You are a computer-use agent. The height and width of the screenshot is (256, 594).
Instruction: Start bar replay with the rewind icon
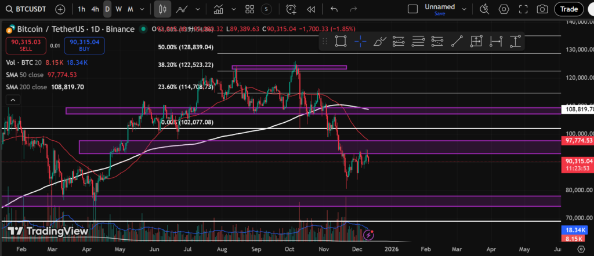tap(311, 9)
